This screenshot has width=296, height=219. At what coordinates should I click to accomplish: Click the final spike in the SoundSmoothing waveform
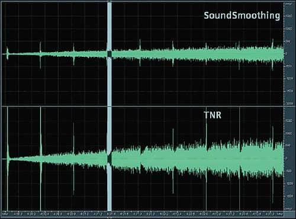[272, 54]
